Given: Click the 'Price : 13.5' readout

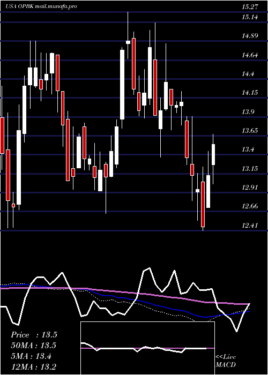Looking at the screenshot, I should (x=34, y=335).
